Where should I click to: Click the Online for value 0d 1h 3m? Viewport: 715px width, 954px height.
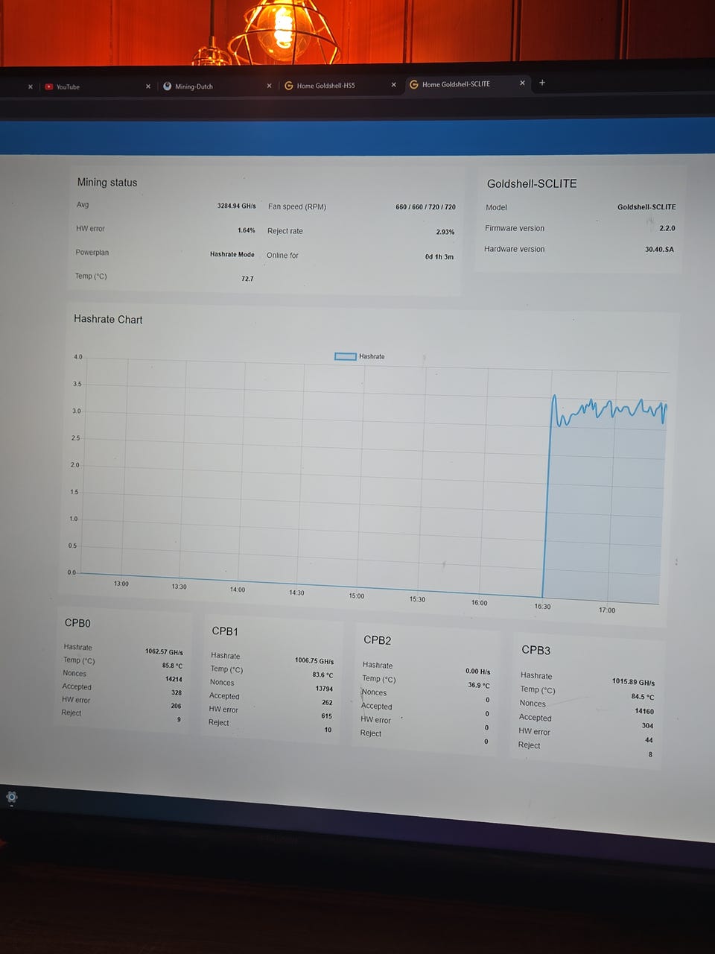439,256
